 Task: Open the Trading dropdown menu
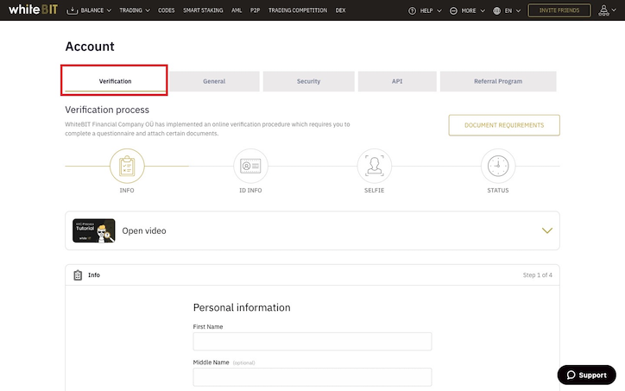(135, 10)
